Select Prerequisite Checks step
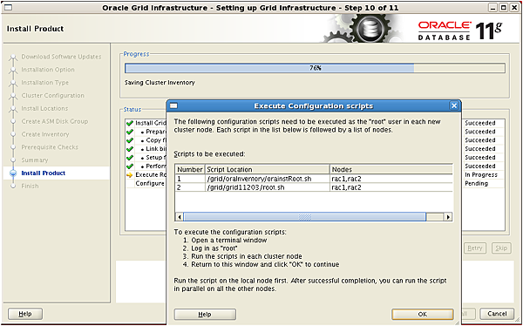Viewport: 523px width, 326px height. pos(50,147)
